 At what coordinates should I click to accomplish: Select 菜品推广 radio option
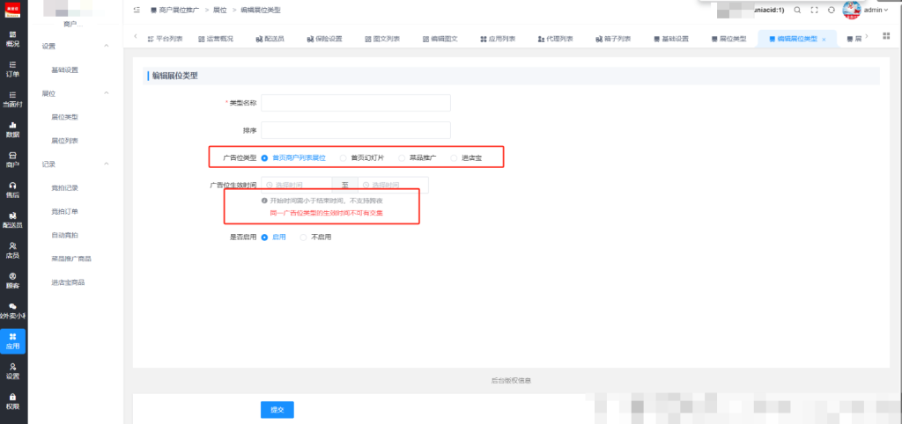pos(418,157)
